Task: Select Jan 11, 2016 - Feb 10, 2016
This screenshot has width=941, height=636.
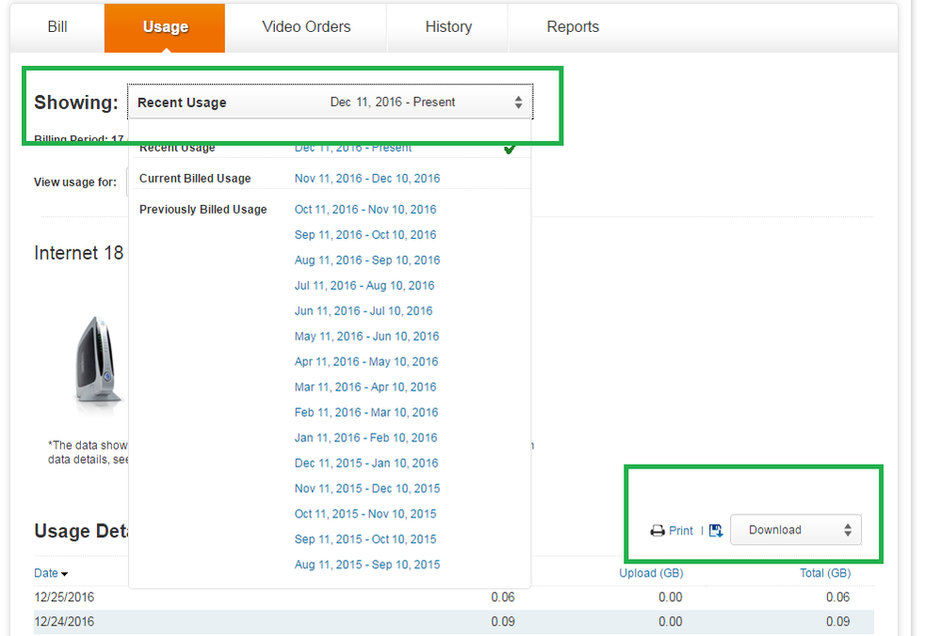Action: click(x=365, y=438)
